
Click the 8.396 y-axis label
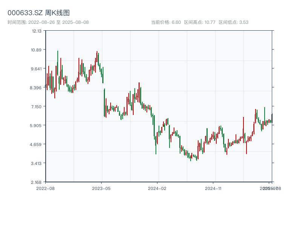(x=35, y=88)
